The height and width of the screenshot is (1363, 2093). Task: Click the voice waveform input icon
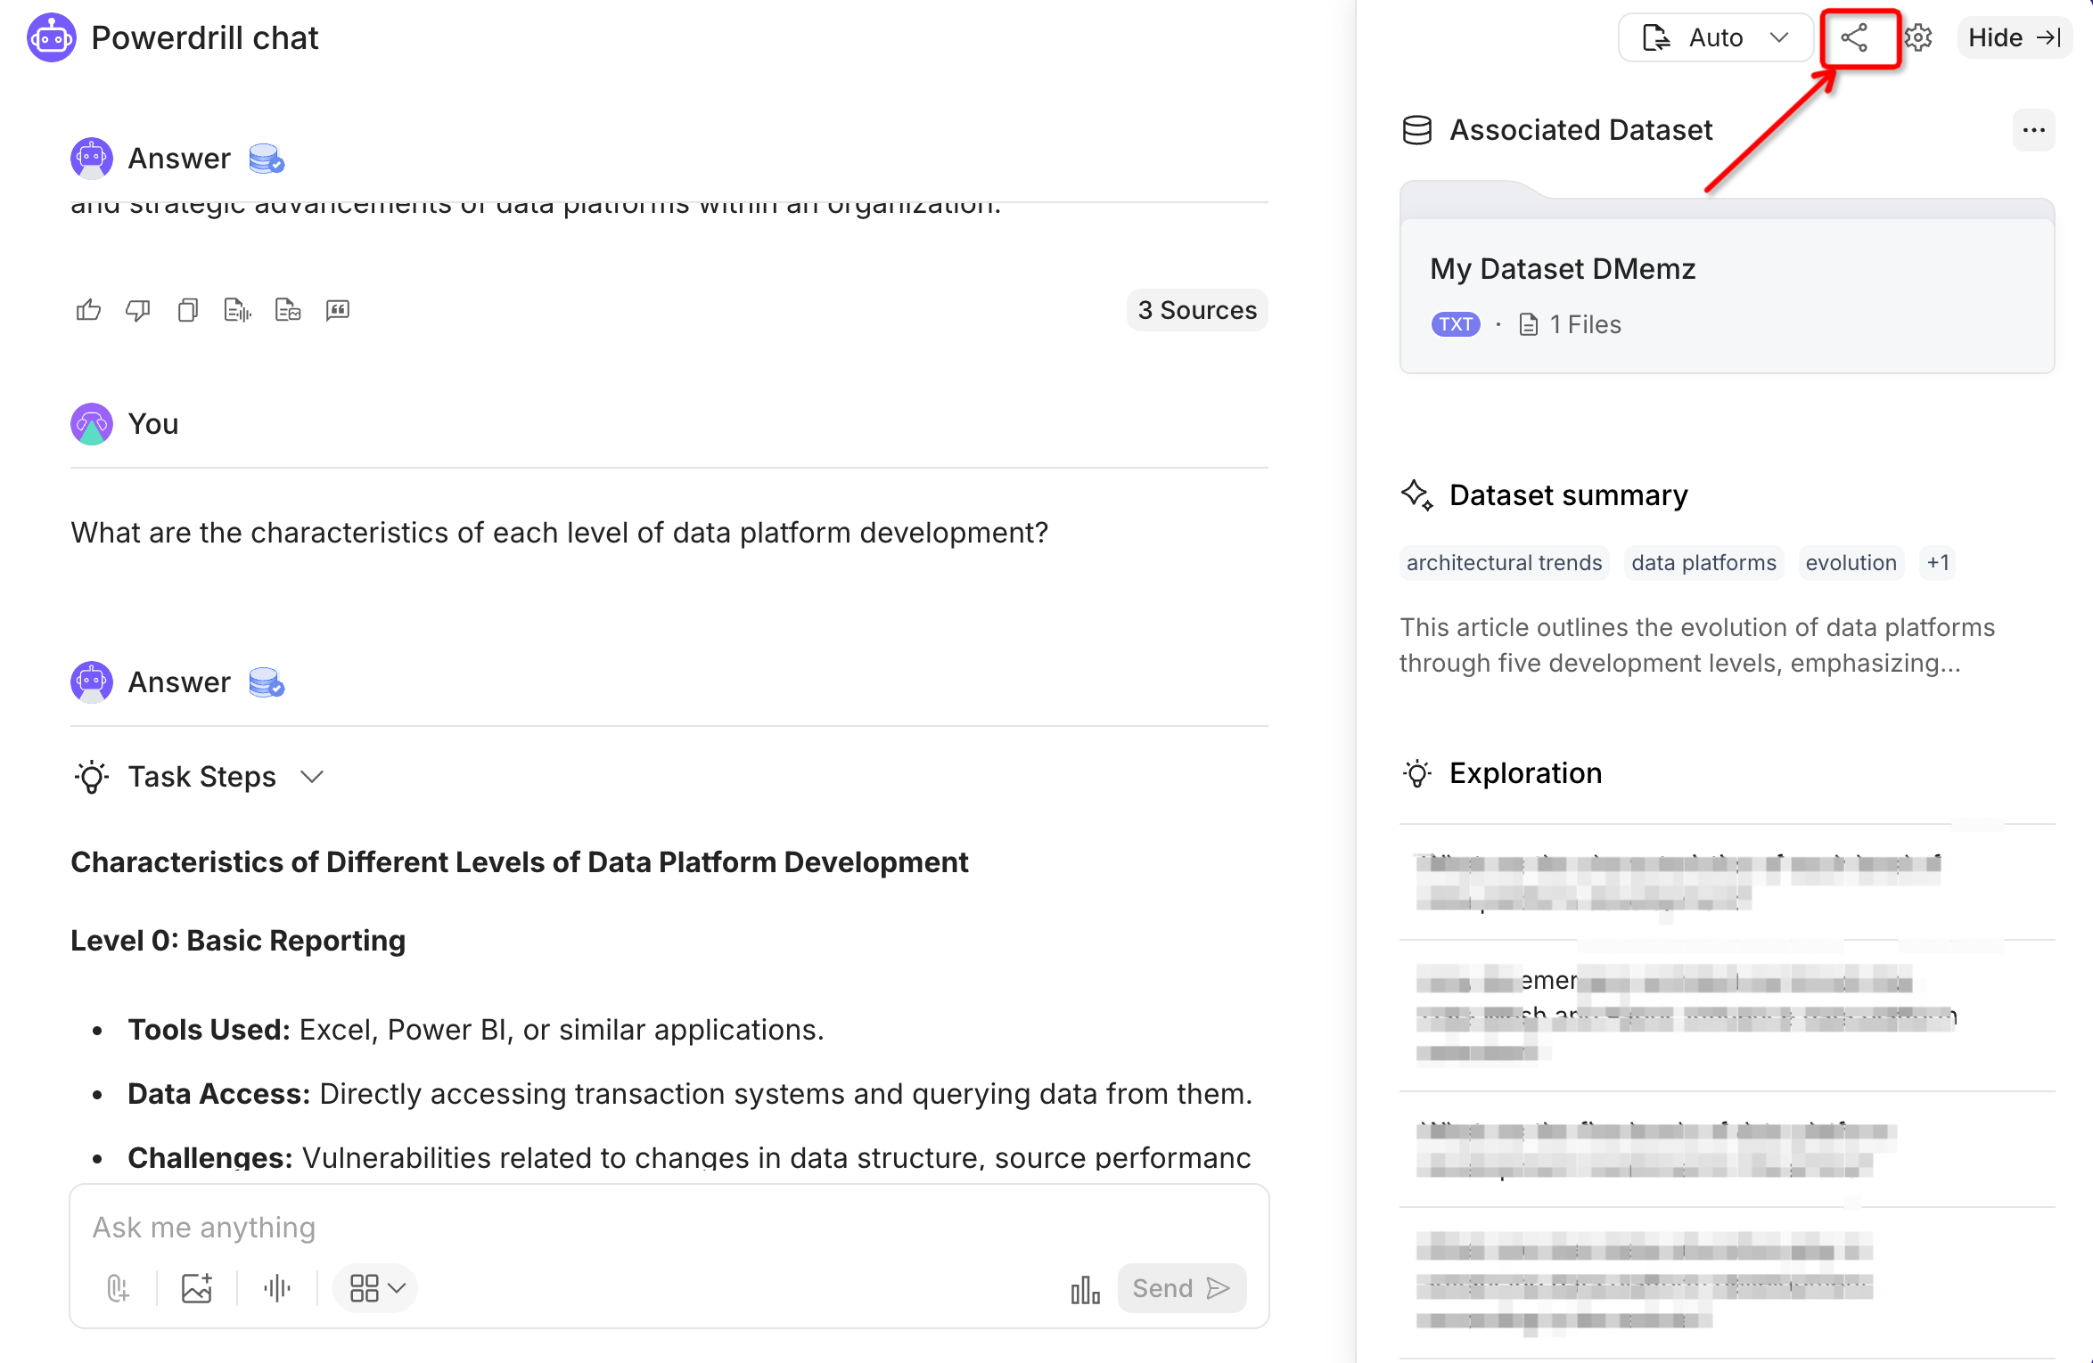277,1288
